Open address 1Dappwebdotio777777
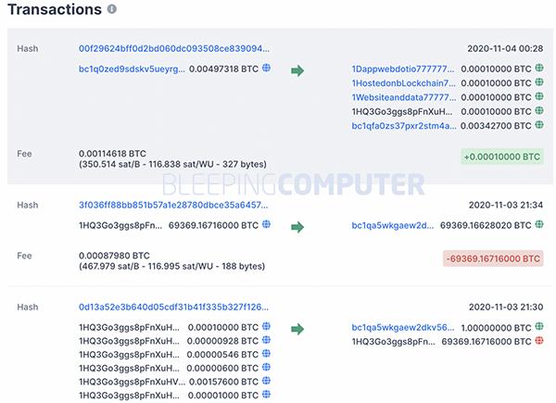 (x=403, y=69)
